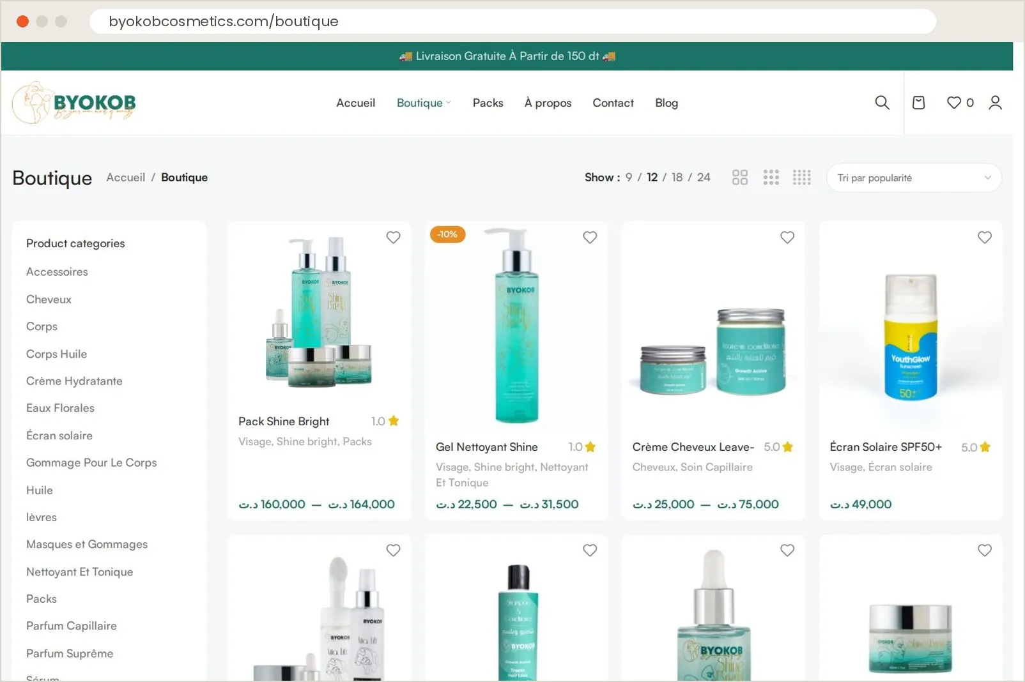Open the Blog menu item
The image size is (1025, 682).
[667, 103]
